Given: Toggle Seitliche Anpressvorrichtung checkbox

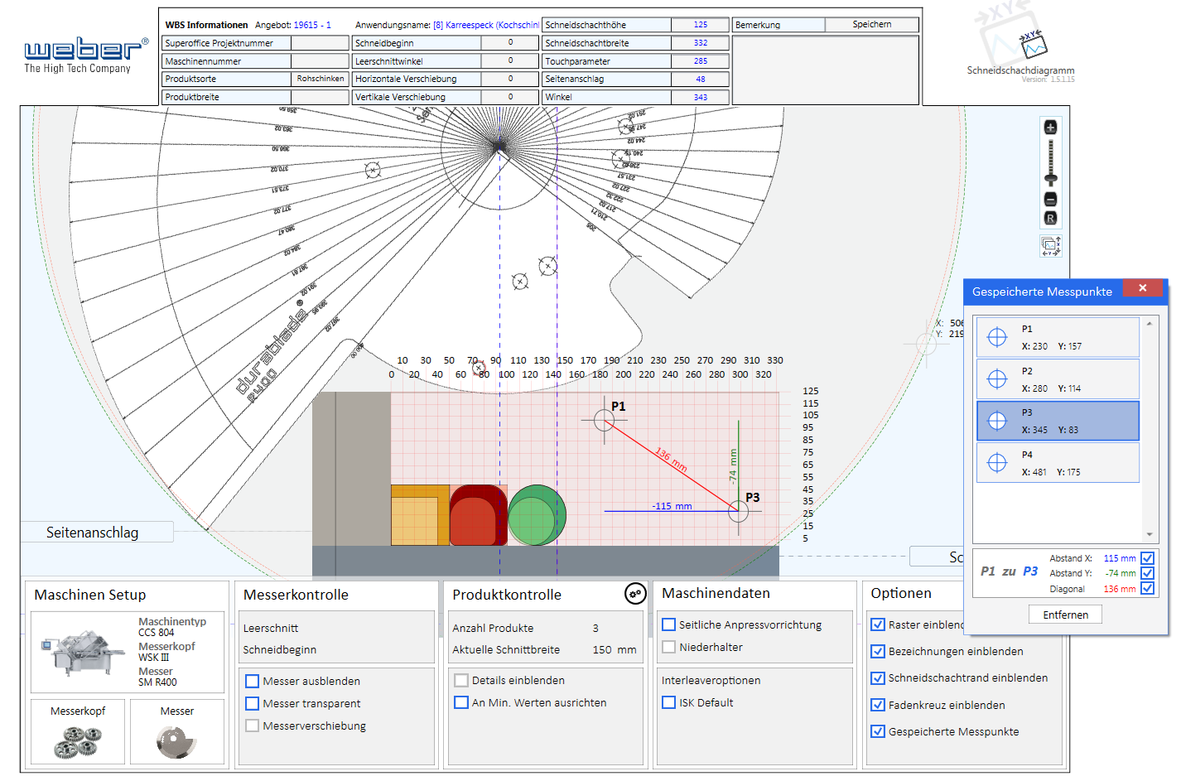Looking at the screenshot, I should pos(669,625).
